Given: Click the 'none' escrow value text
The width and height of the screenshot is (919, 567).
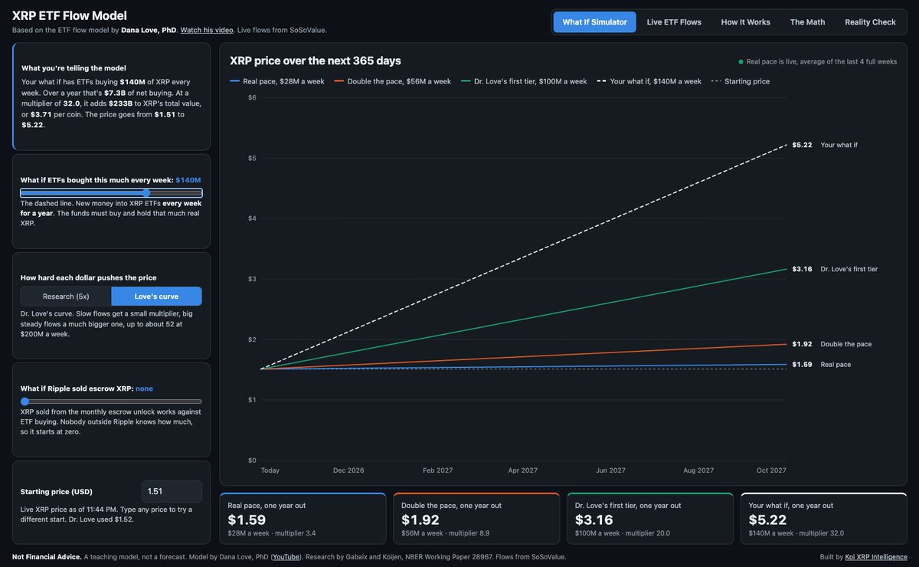Looking at the screenshot, I should click(x=144, y=388).
